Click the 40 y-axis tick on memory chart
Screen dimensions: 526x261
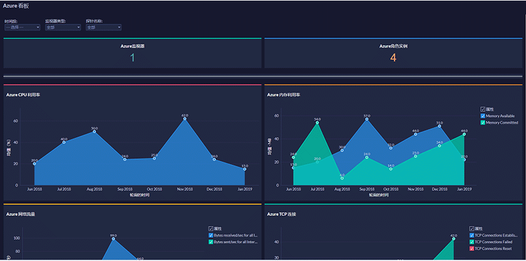(x=277, y=139)
